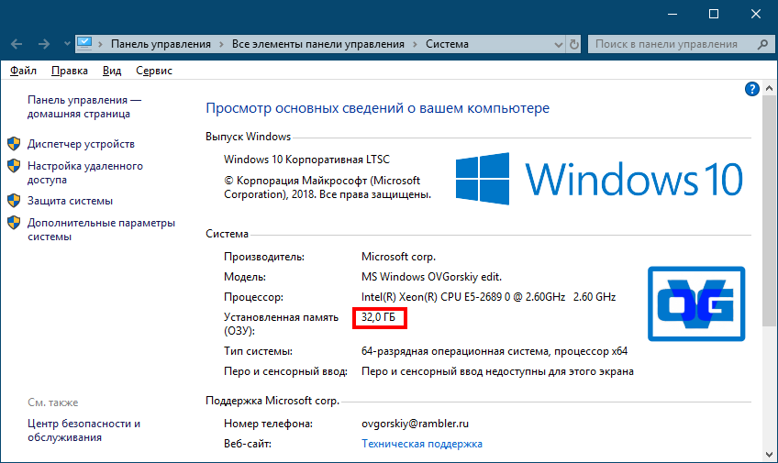Click shield icon next to 'Диспетчер устройств'
This screenshot has height=463, width=778.
(14, 144)
